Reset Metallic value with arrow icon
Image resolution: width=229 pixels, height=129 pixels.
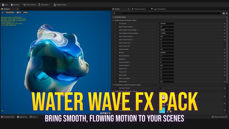point(225,53)
